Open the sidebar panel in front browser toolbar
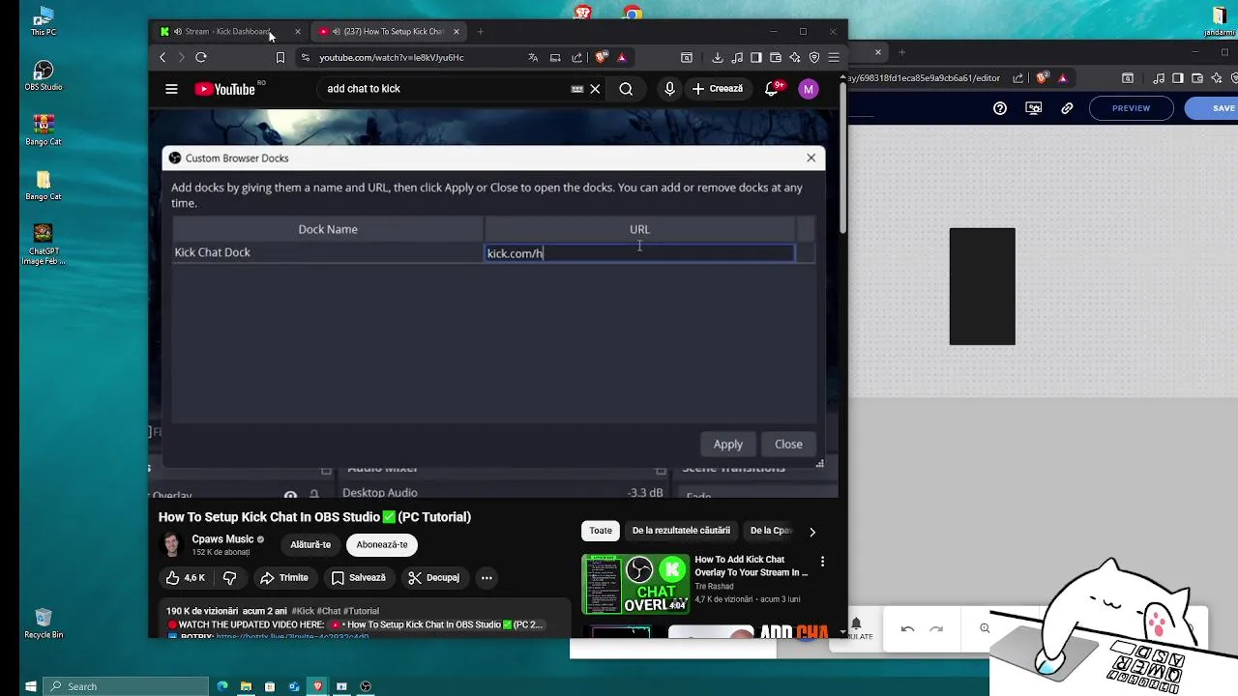 coord(756,57)
